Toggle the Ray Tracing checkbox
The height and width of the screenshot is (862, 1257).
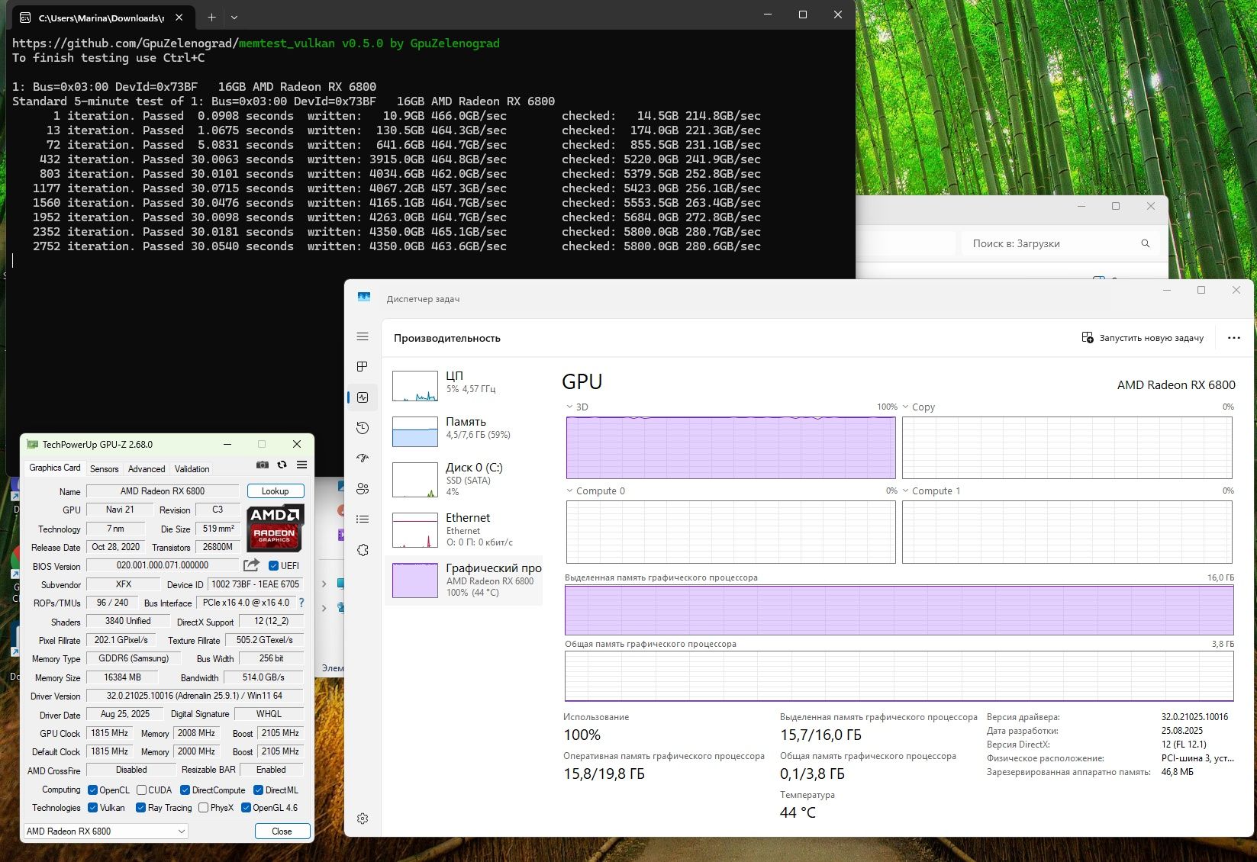[x=140, y=808]
